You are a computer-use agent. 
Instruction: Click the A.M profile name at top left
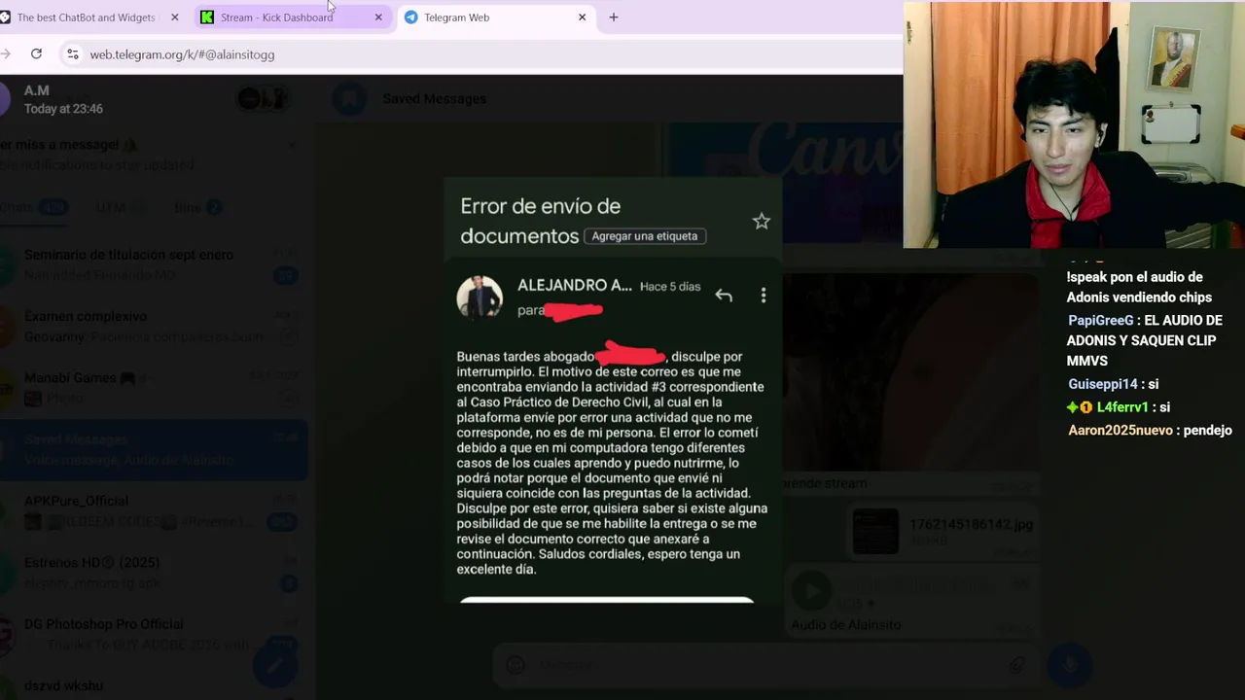pyautogui.click(x=37, y=90)
